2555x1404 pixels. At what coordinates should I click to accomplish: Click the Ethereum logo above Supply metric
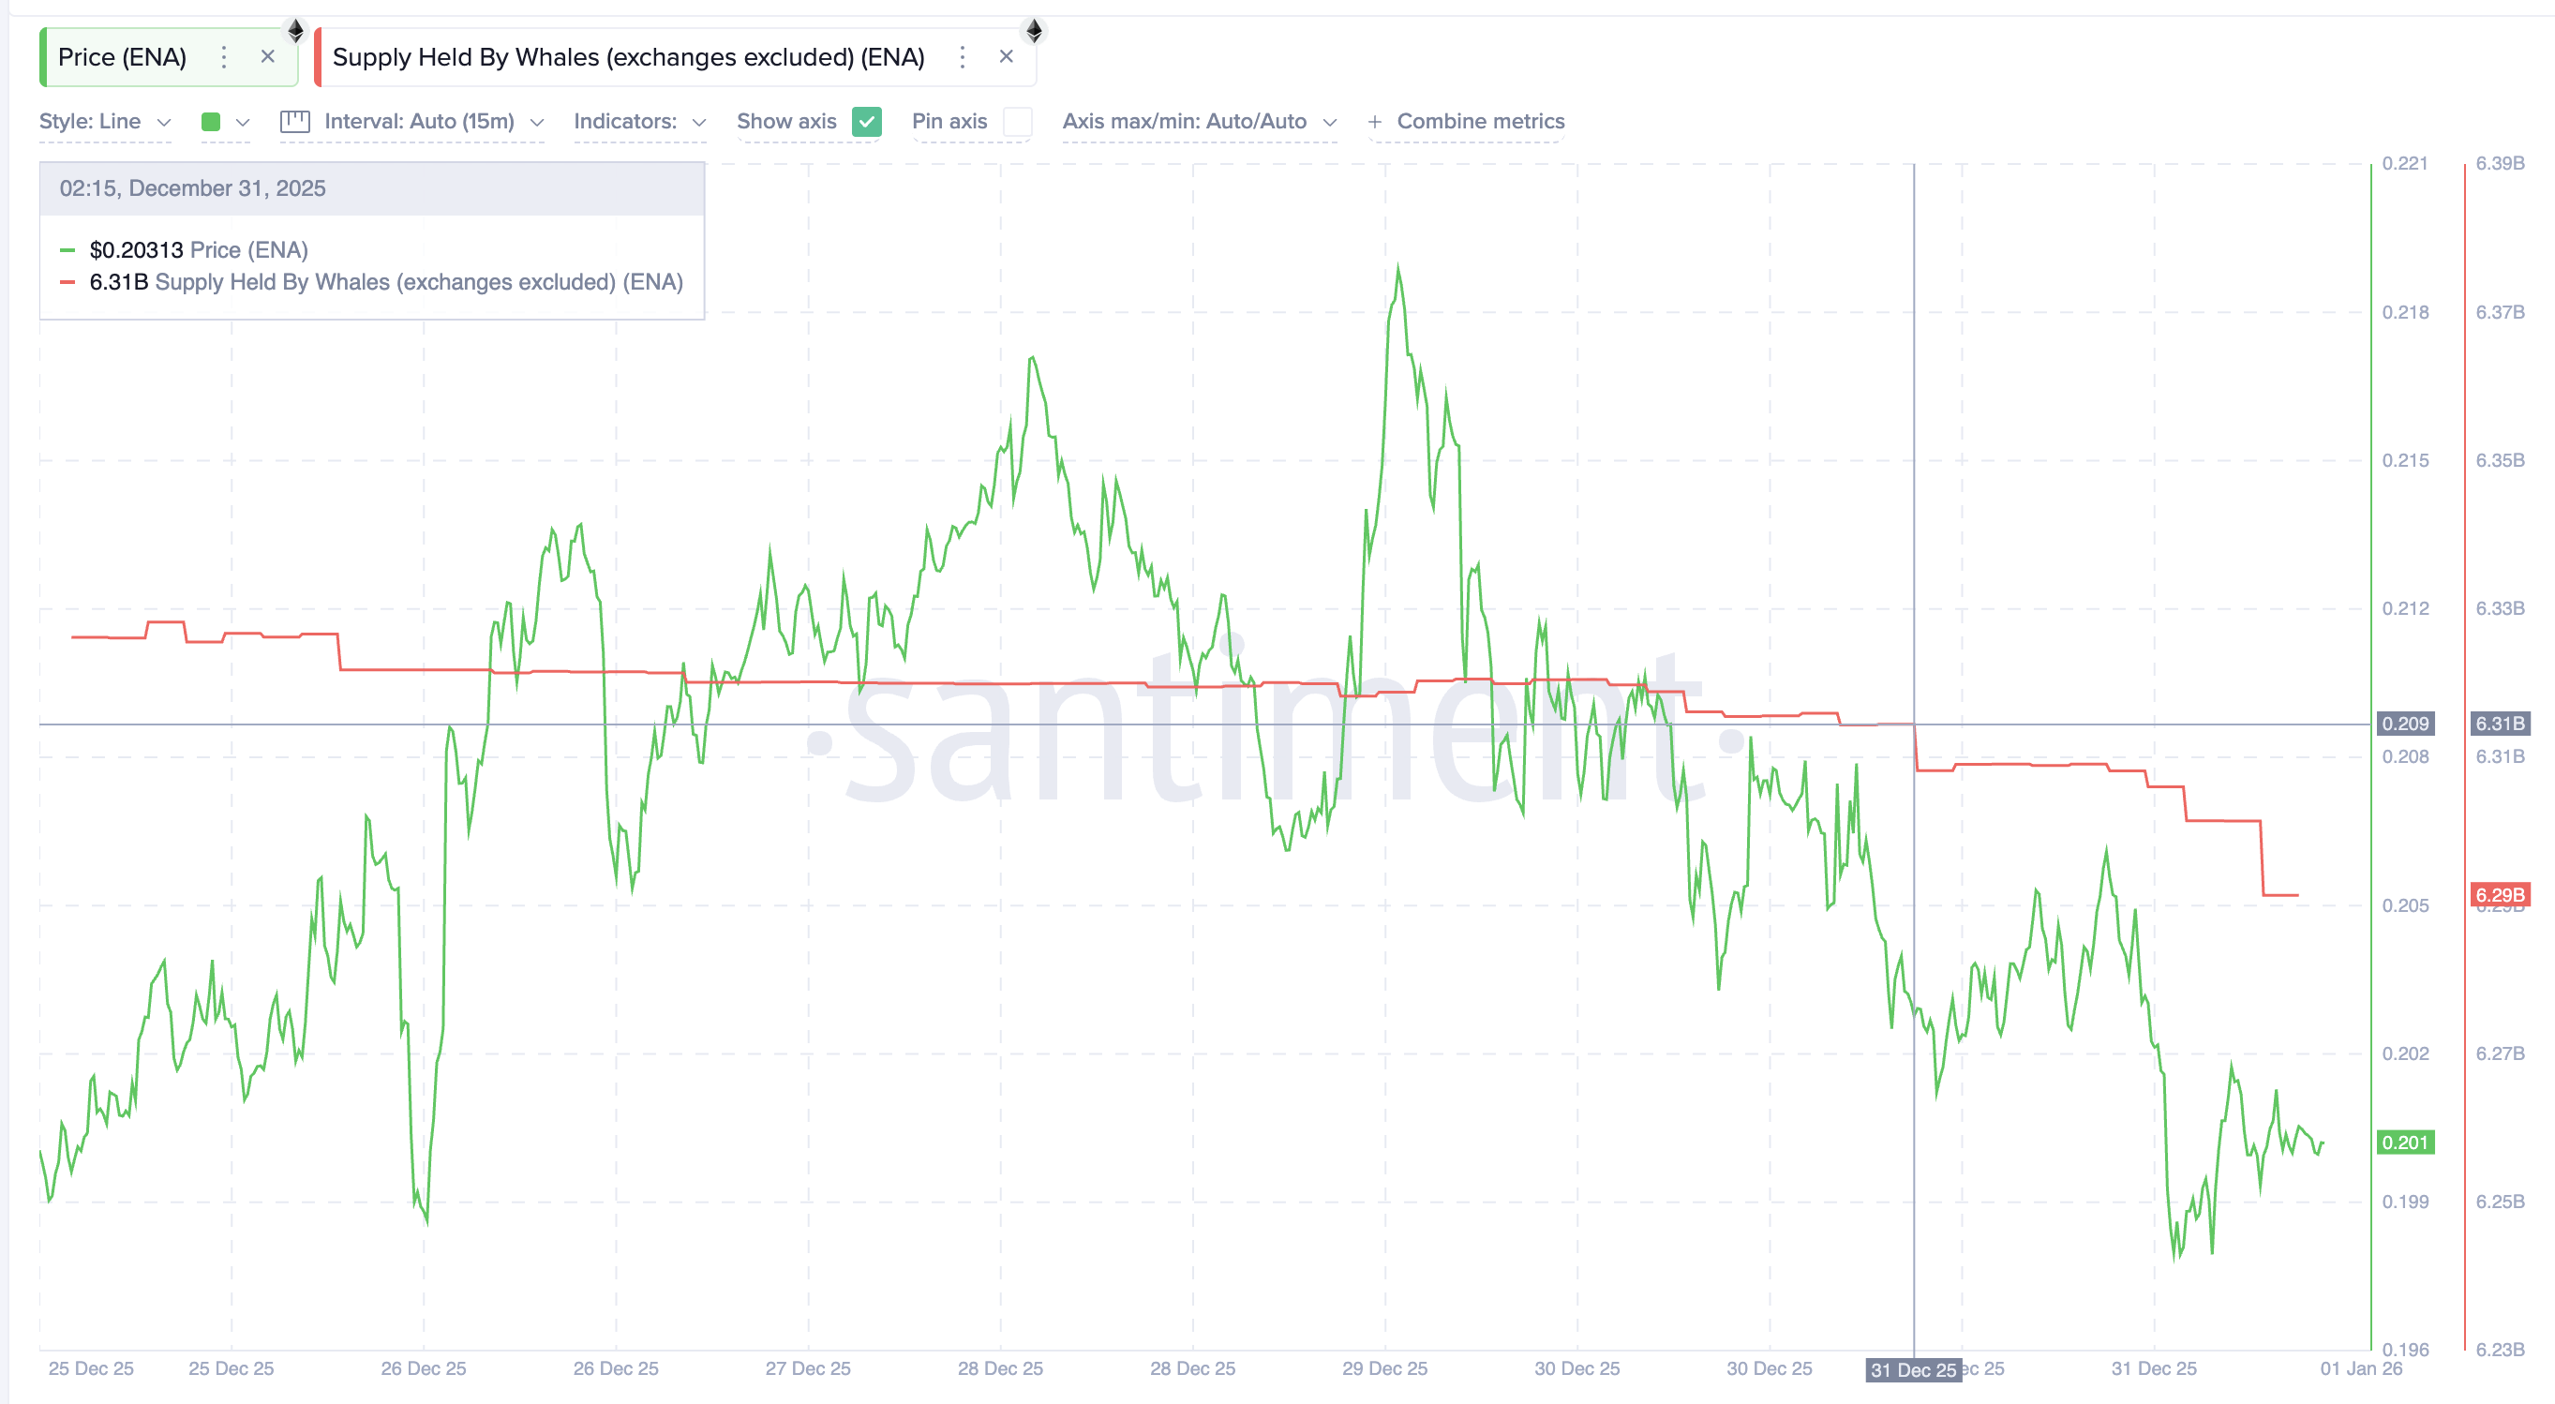(x=1035, y=31)
